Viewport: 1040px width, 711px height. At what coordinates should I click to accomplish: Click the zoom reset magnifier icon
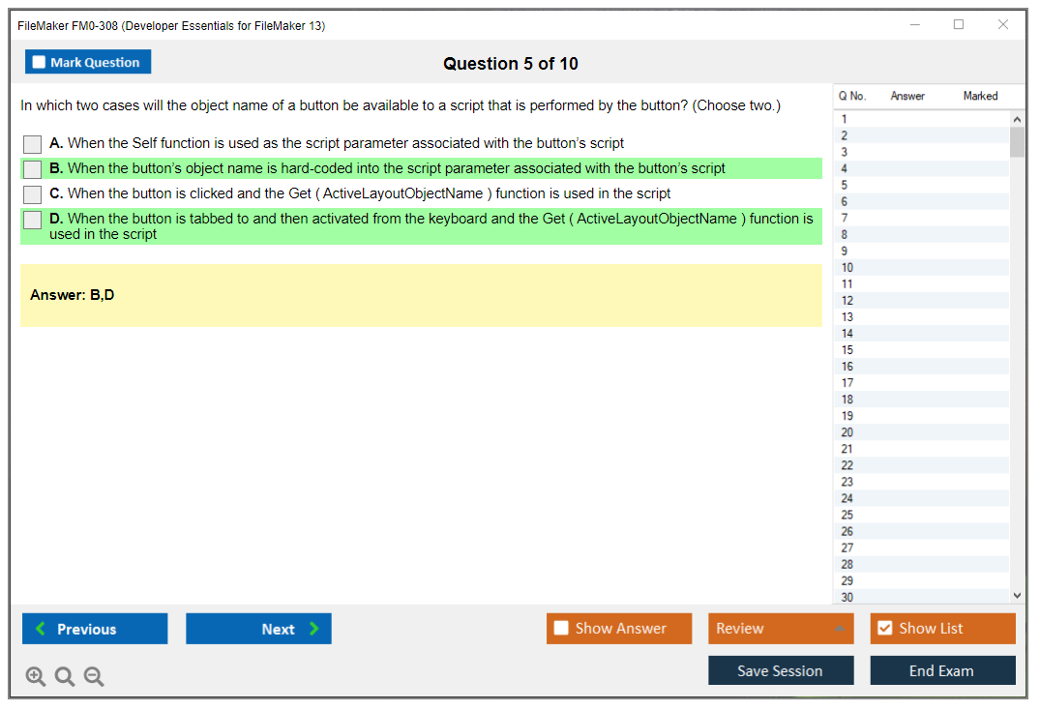65,677
